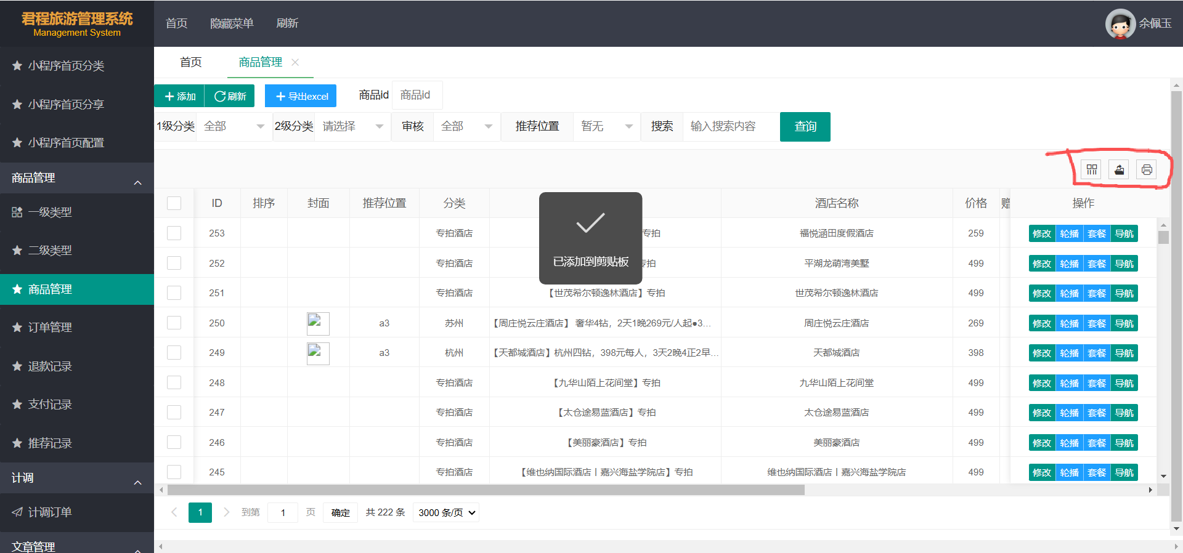1183x553 pixels.
Task: Open the 1级分类 dropdown
Action: (x=234, y=126)
